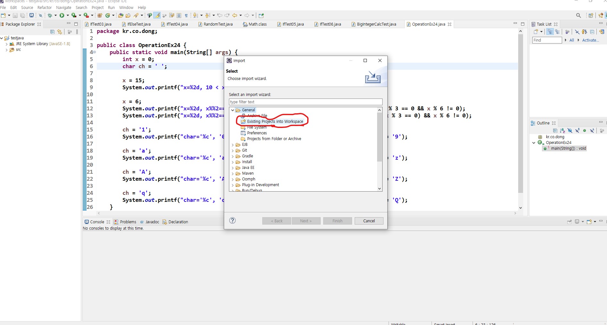This screenshot has height=325, width=607.
Task: Toggle alphabetical Sort in Outline view
Action: [x=562, y=131]
